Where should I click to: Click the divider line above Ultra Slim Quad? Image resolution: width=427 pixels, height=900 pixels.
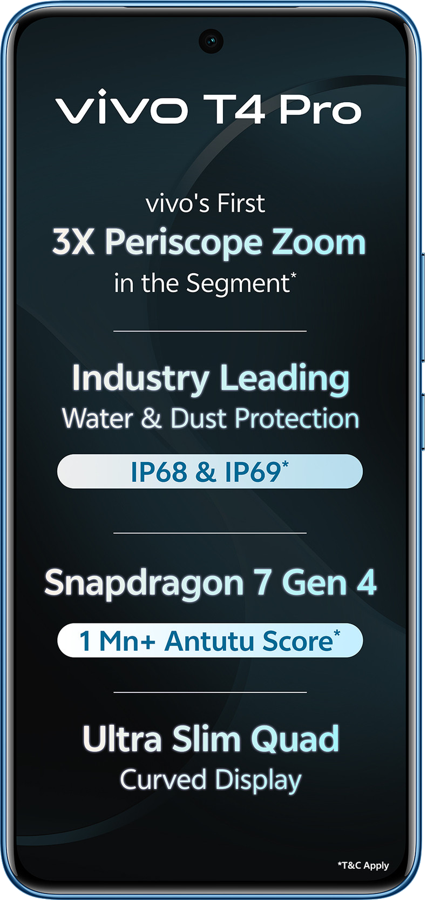pyautogui.click(x=210, y=692)
